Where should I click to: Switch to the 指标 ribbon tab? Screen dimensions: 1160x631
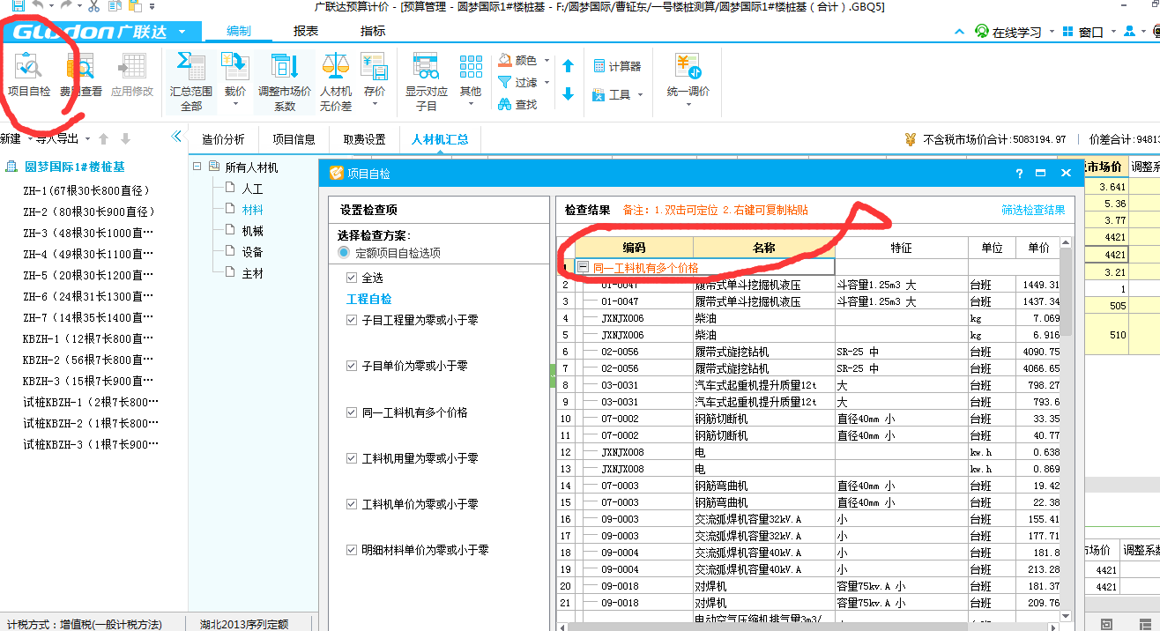point(373,31)
